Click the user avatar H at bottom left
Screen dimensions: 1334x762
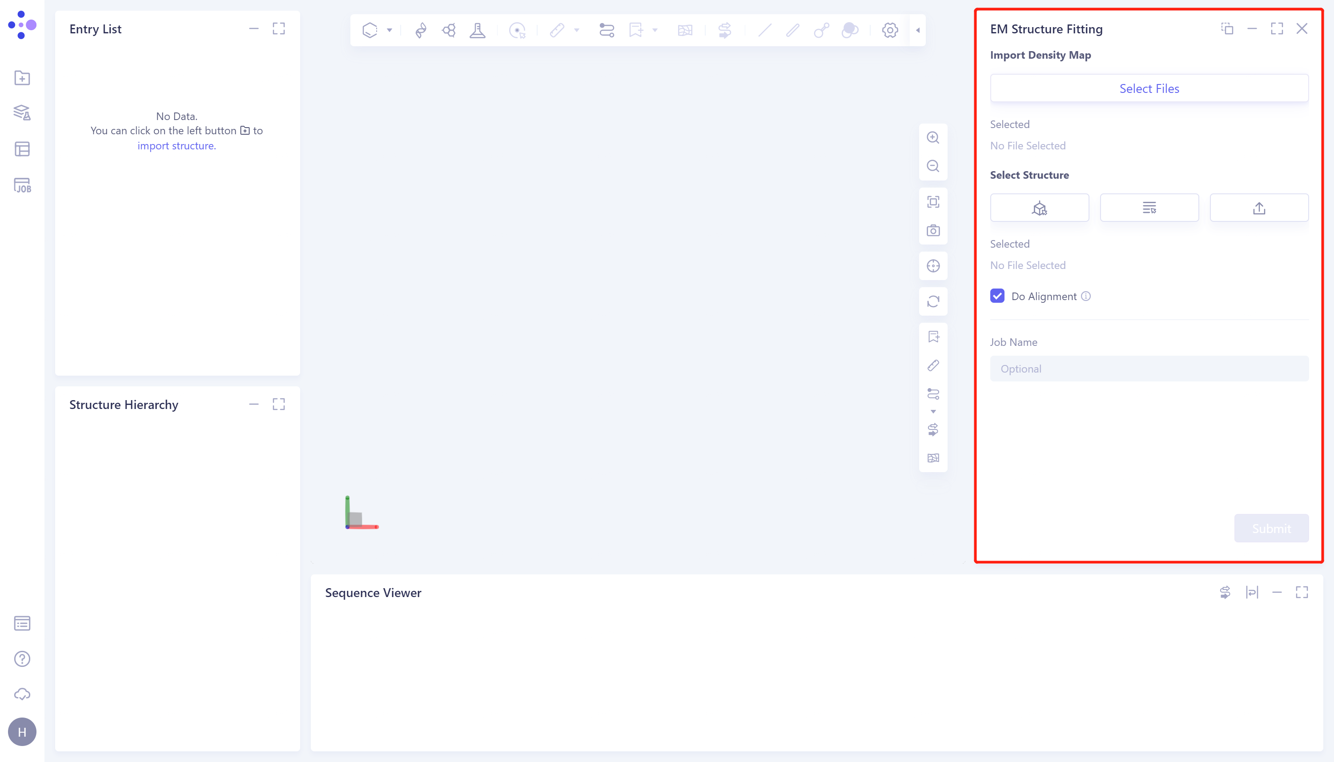click(x=22, y=732)
